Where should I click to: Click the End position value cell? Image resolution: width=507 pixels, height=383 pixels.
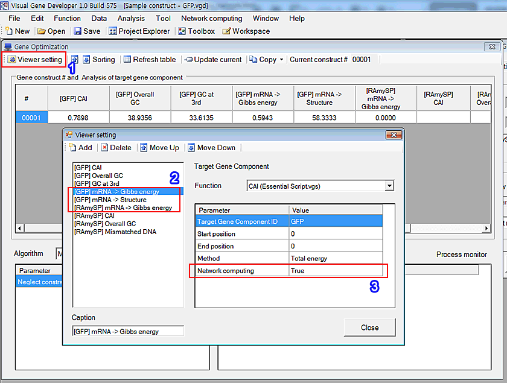point(336,246)
